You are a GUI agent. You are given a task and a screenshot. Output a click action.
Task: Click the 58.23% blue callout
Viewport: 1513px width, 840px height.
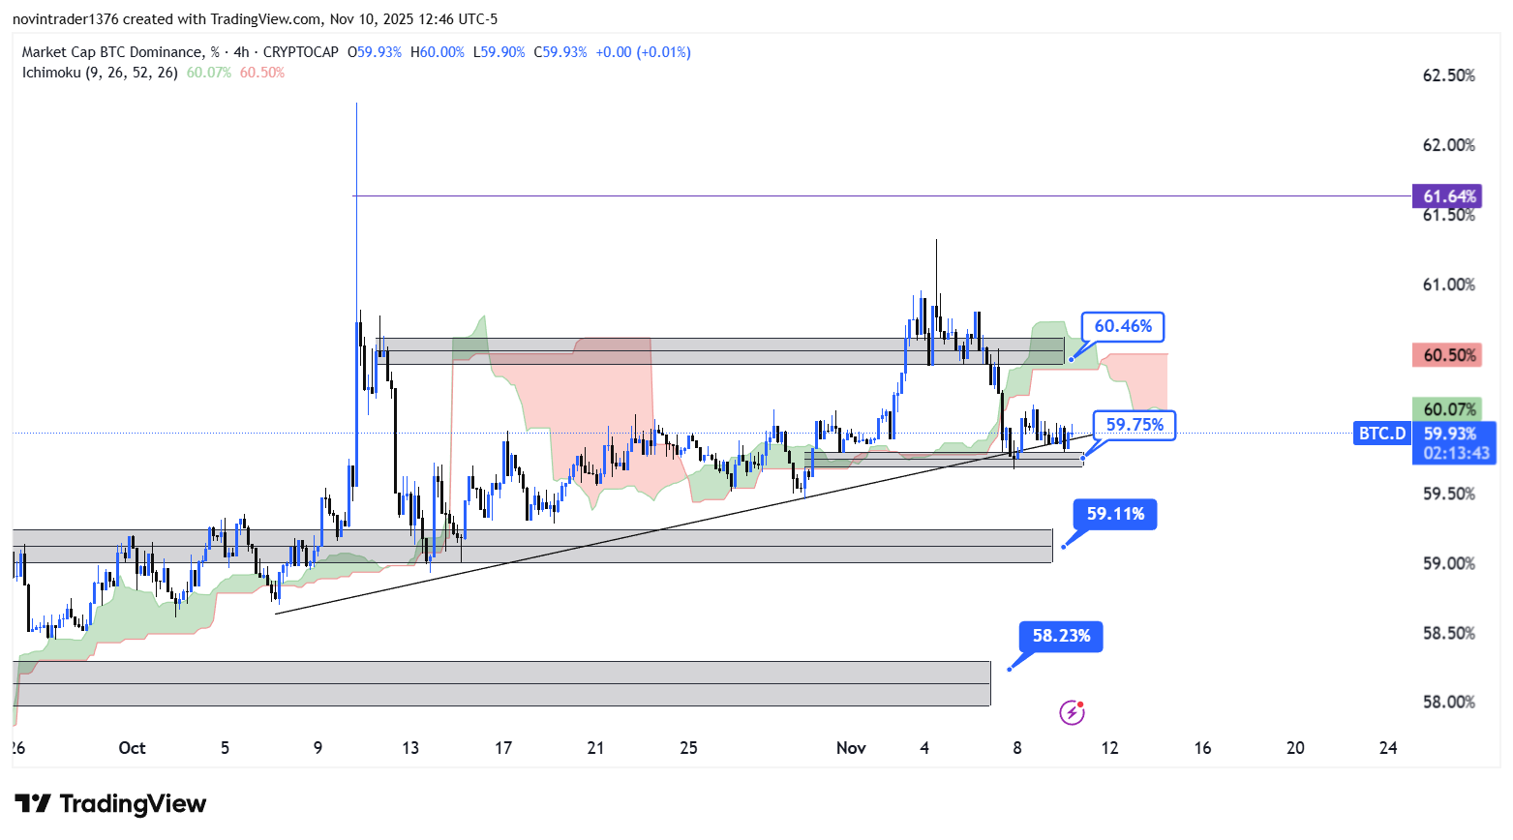[1061, 637]
